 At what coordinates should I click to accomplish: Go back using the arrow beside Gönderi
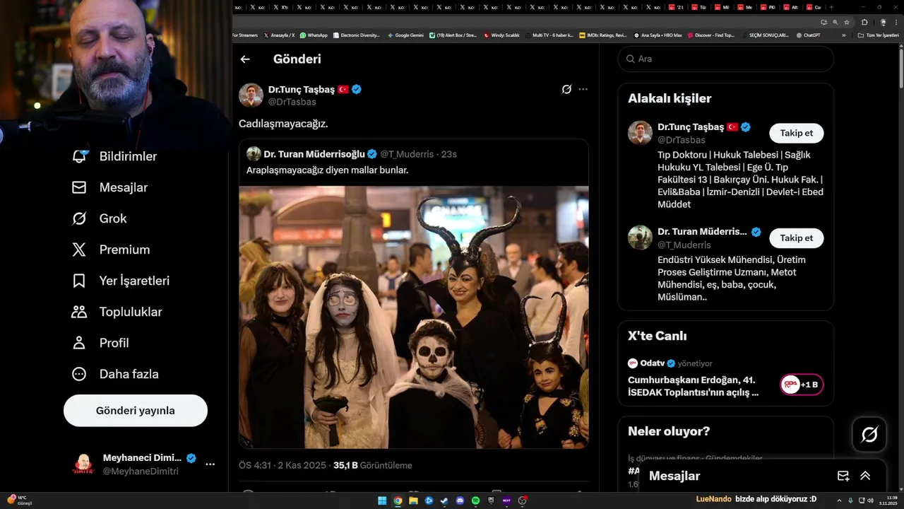[245, 59]
